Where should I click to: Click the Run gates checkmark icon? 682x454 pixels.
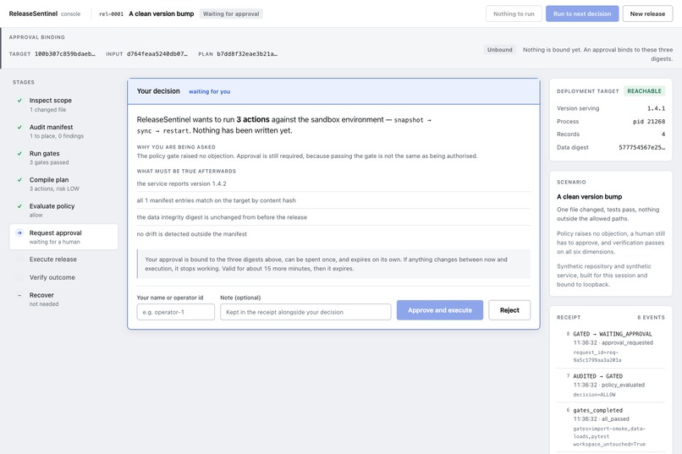click(x=19, y=153)
